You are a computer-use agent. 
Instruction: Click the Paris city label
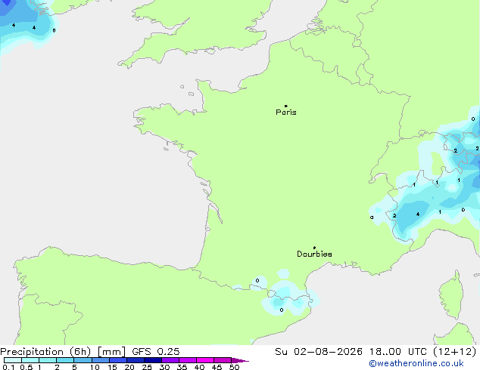[x=286, y=113]
